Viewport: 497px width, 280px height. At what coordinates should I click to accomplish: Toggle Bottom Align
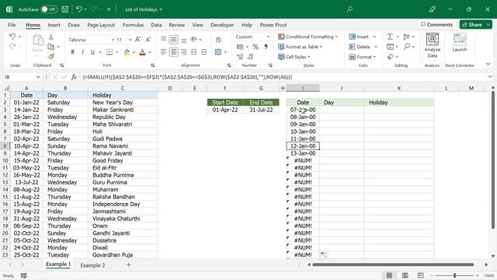(x=183, y=40)
